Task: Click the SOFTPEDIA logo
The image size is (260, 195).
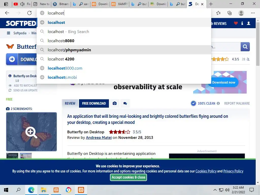Action: pos(21,23)
